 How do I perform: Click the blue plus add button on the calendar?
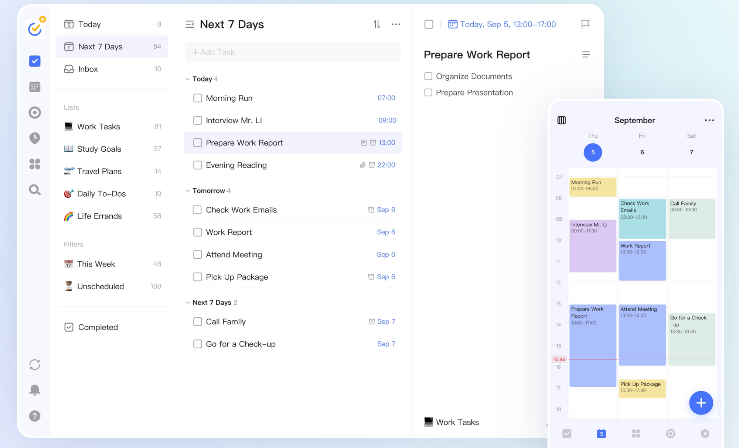pyautogui.click(x=701, y=403)
